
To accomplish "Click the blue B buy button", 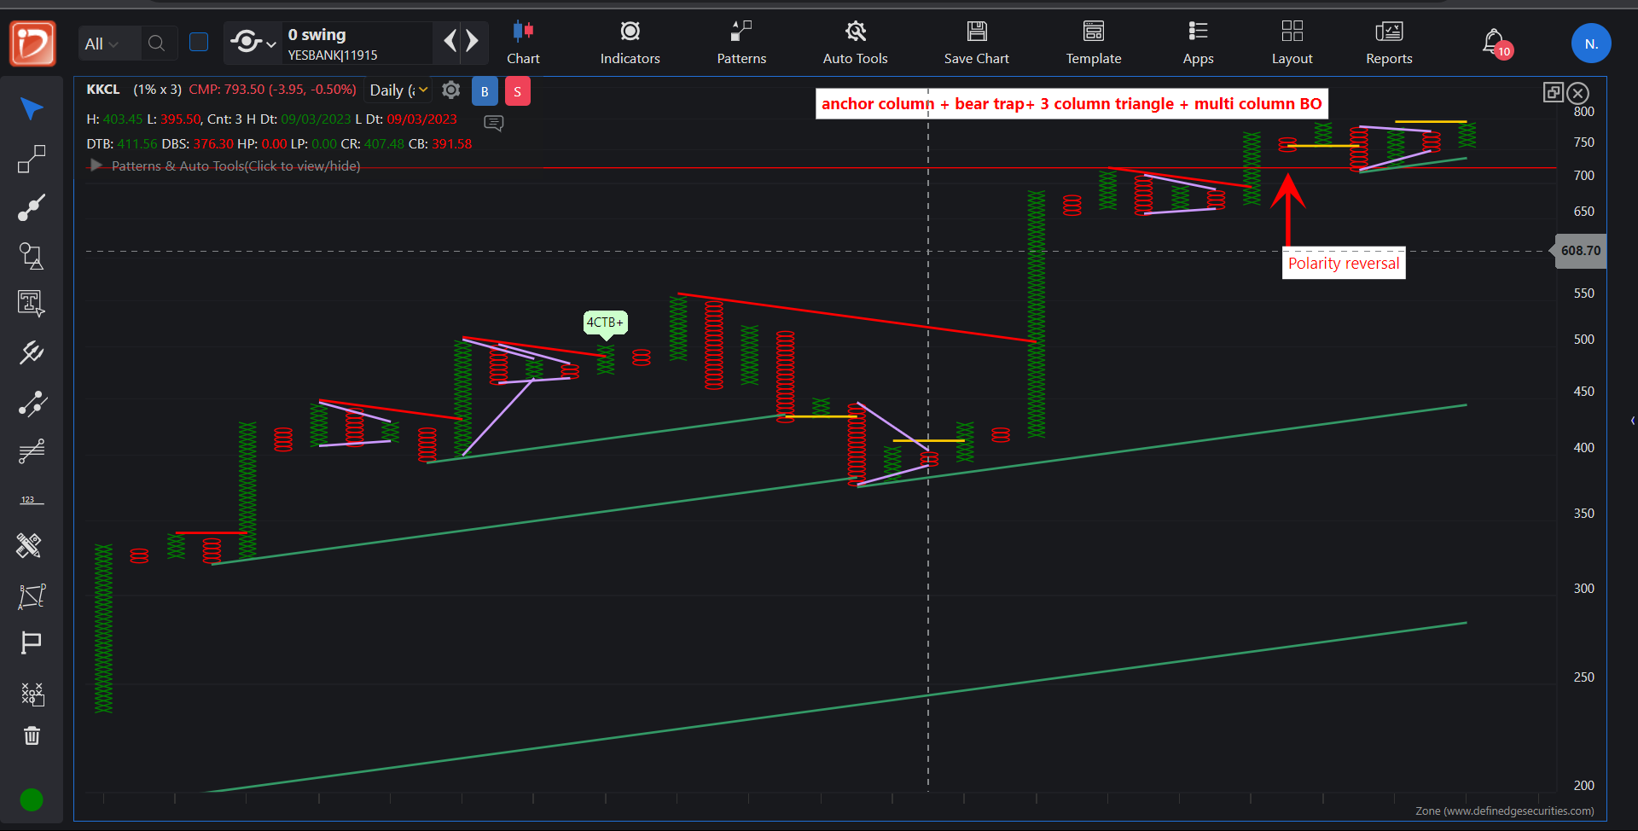I will pos(485,91).
